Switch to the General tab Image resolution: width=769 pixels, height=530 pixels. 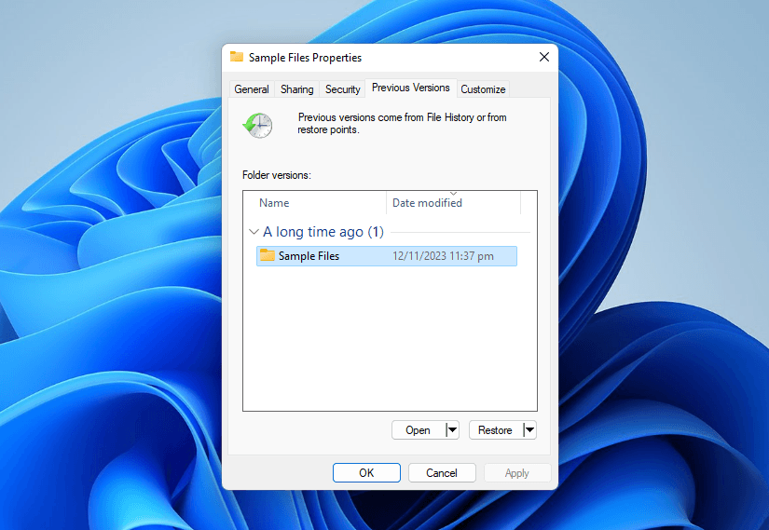[252, 89]
